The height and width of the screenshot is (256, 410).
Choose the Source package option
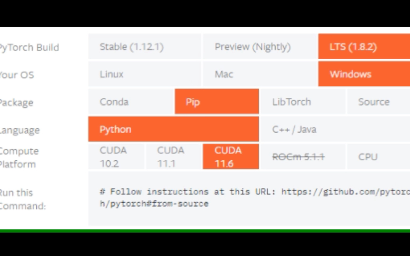(x=378, y=102)
